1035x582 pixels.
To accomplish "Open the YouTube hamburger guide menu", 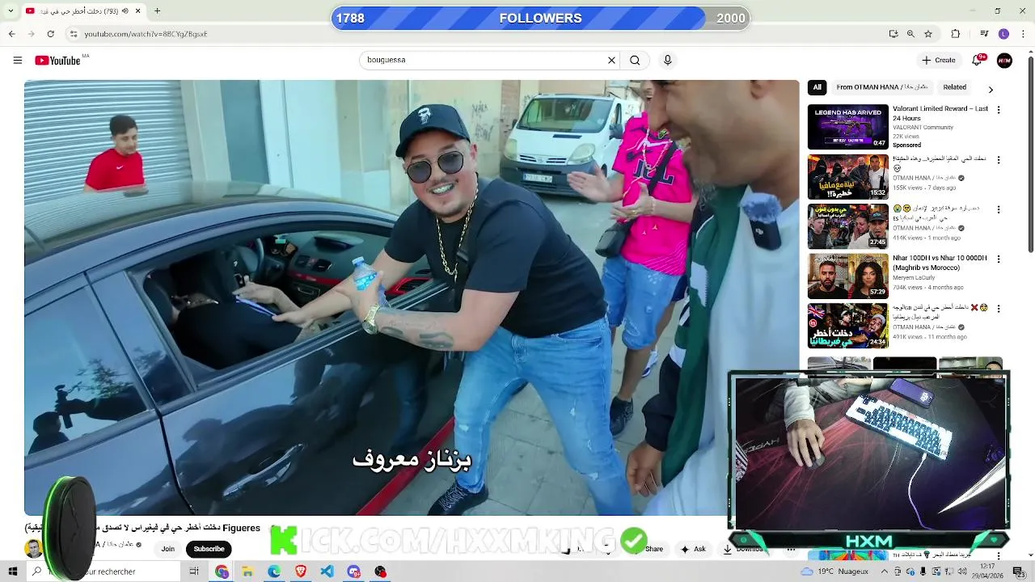I will click(x=18, y=60).
